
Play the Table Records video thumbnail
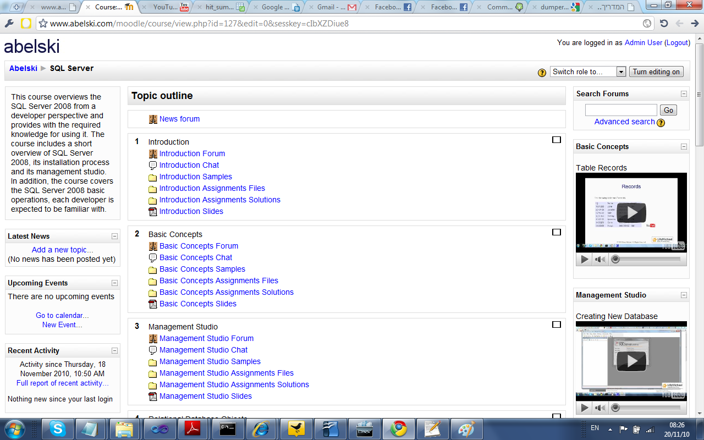coord(631,212)
